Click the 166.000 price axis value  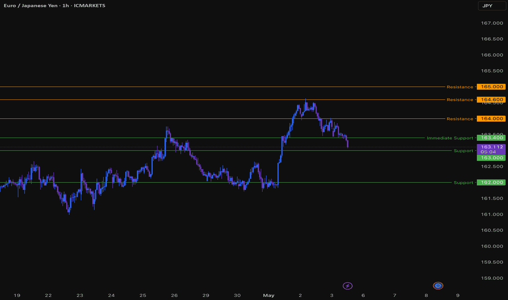click(x=492, y=55)
